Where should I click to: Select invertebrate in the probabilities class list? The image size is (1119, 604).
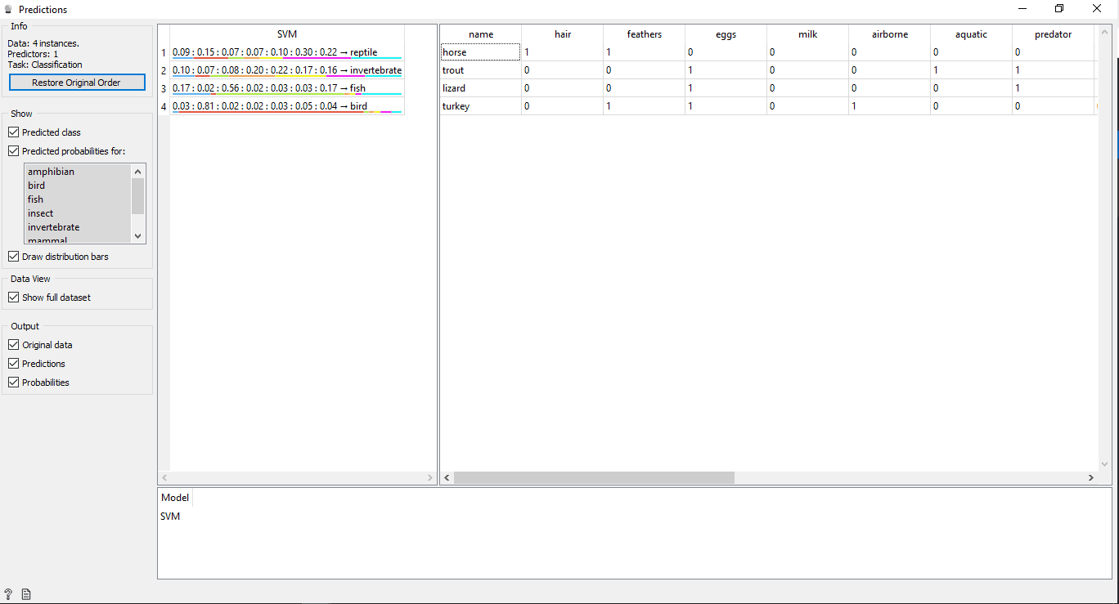pos(53,227)
